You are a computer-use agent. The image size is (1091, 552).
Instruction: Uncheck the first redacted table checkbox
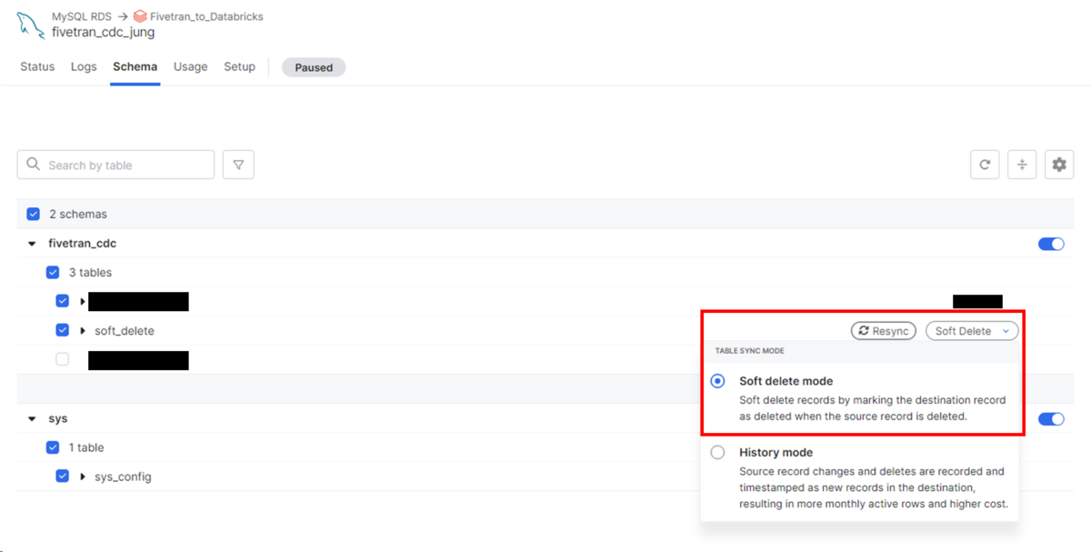click(x=62, y=301)
